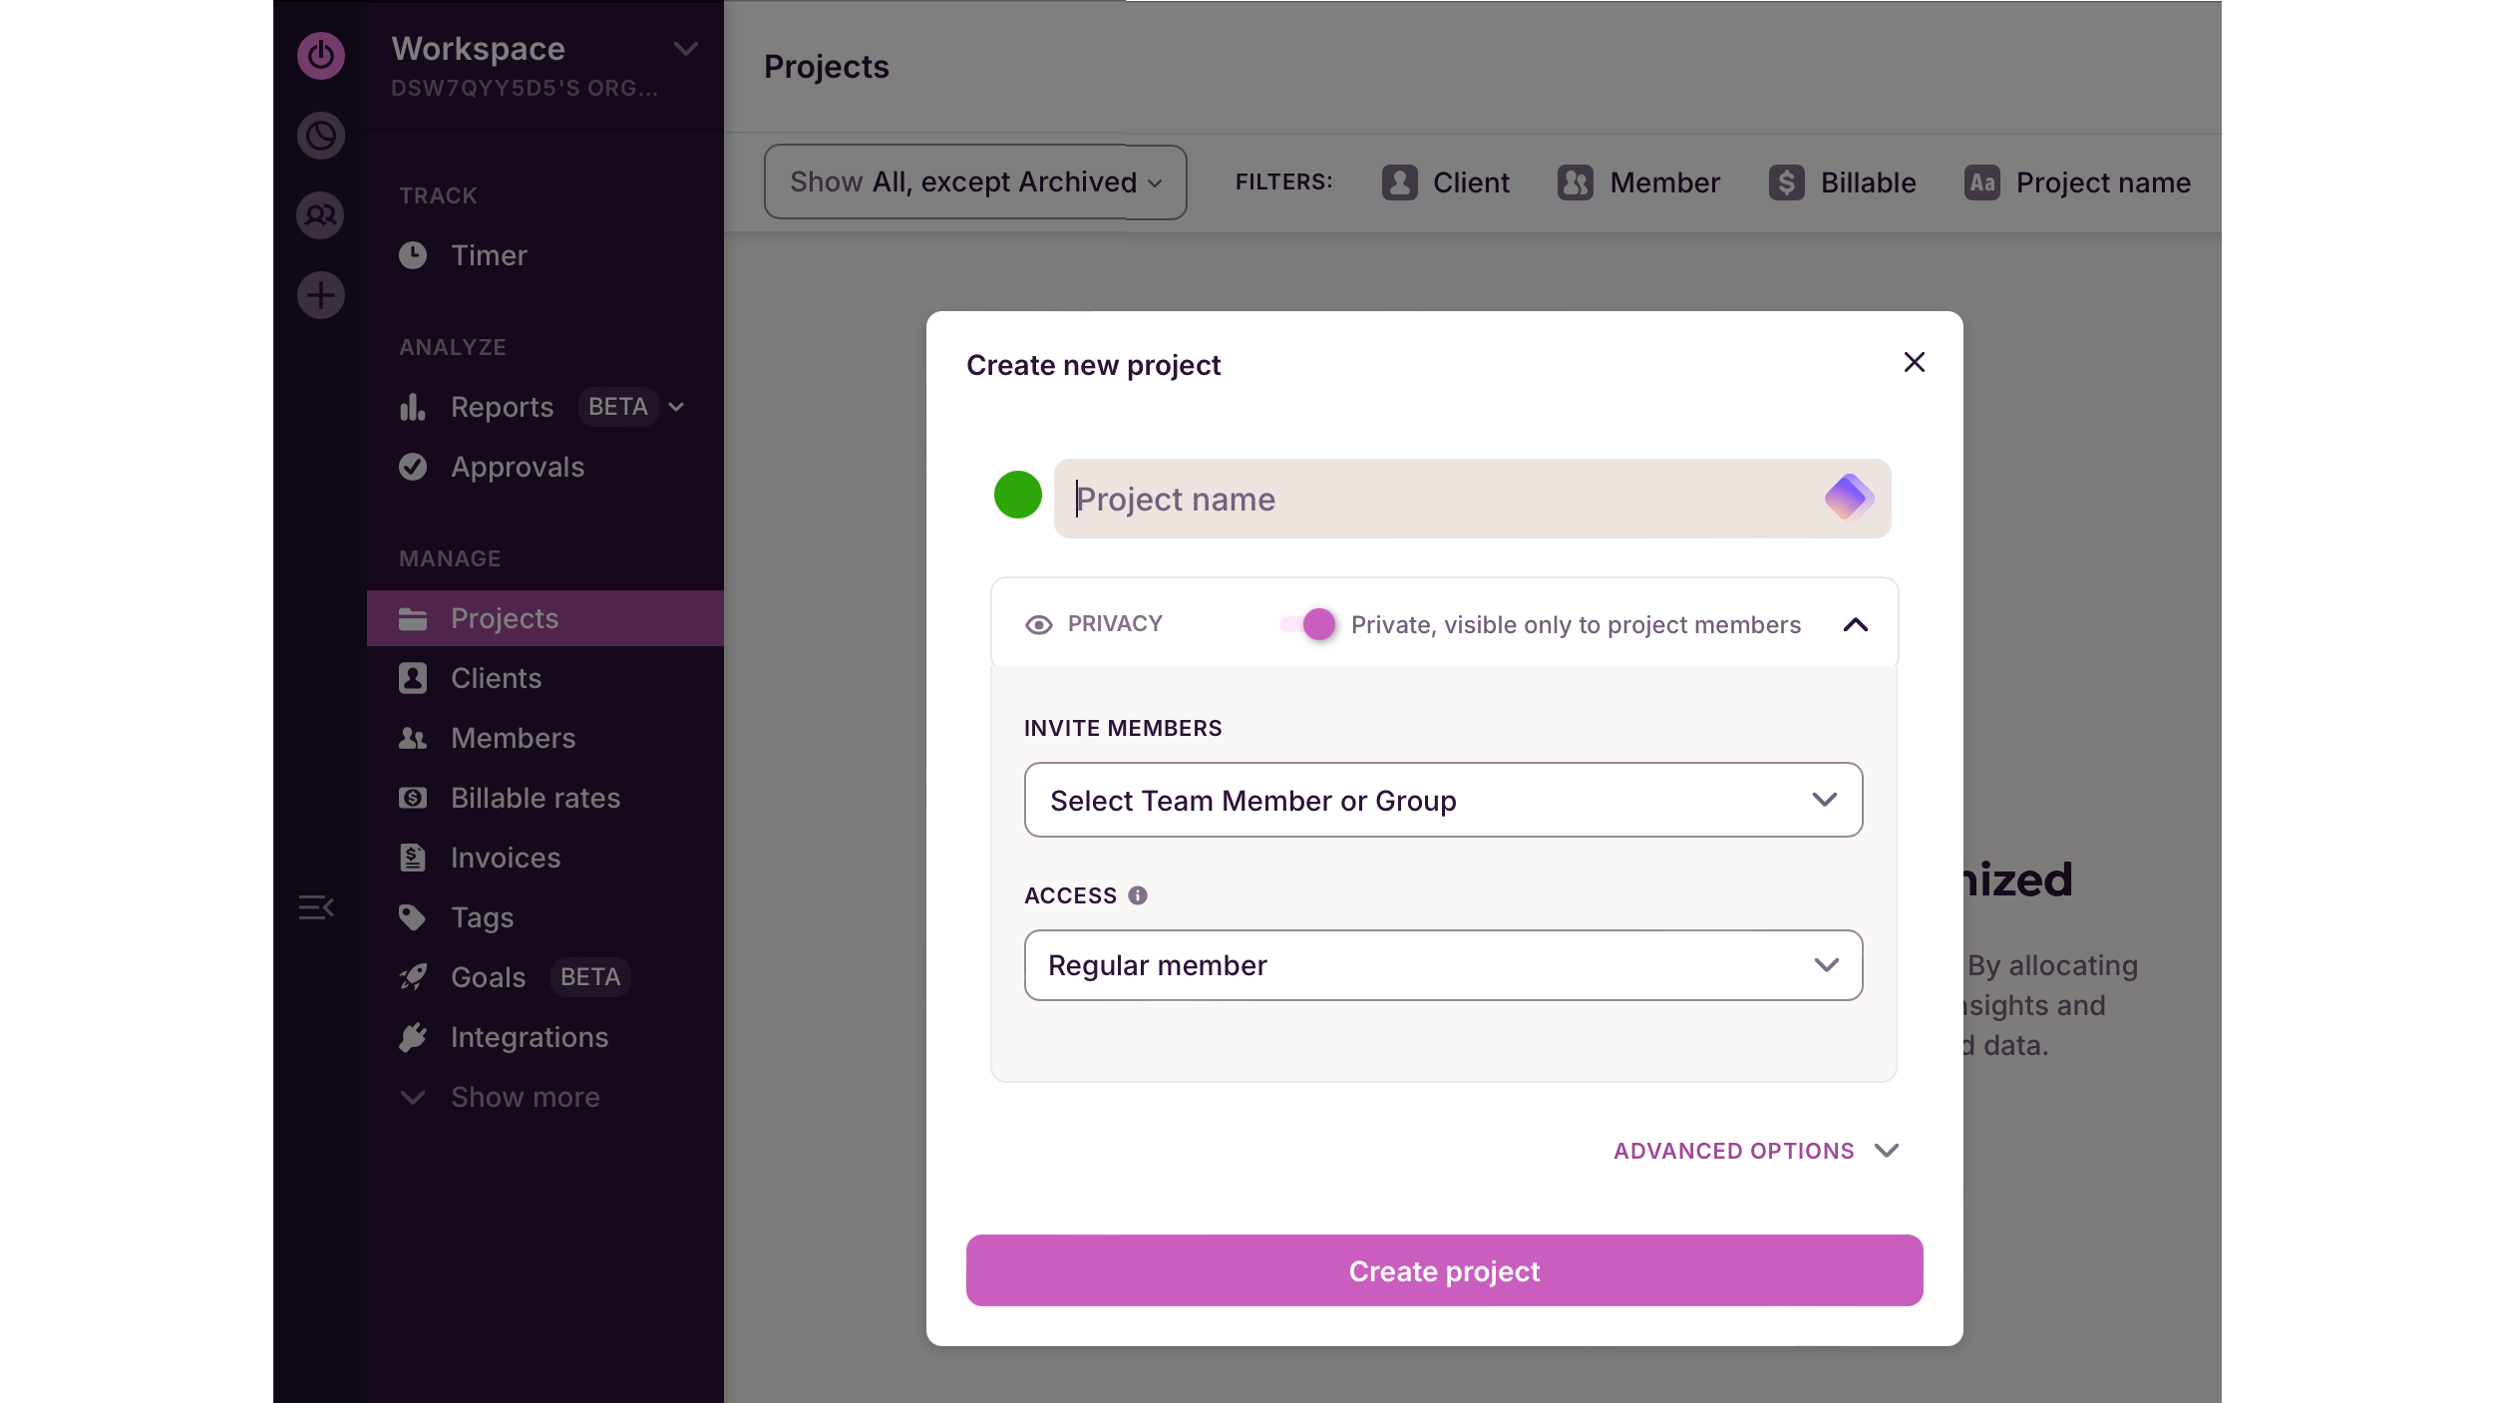Click the gradient diamond icon in name field
2494x1403 pixels.
[x=1848, y=498]
